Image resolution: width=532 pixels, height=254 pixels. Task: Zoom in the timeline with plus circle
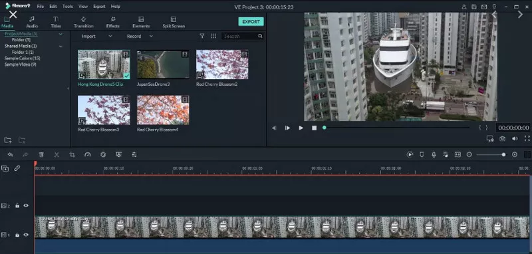(515, 155)
